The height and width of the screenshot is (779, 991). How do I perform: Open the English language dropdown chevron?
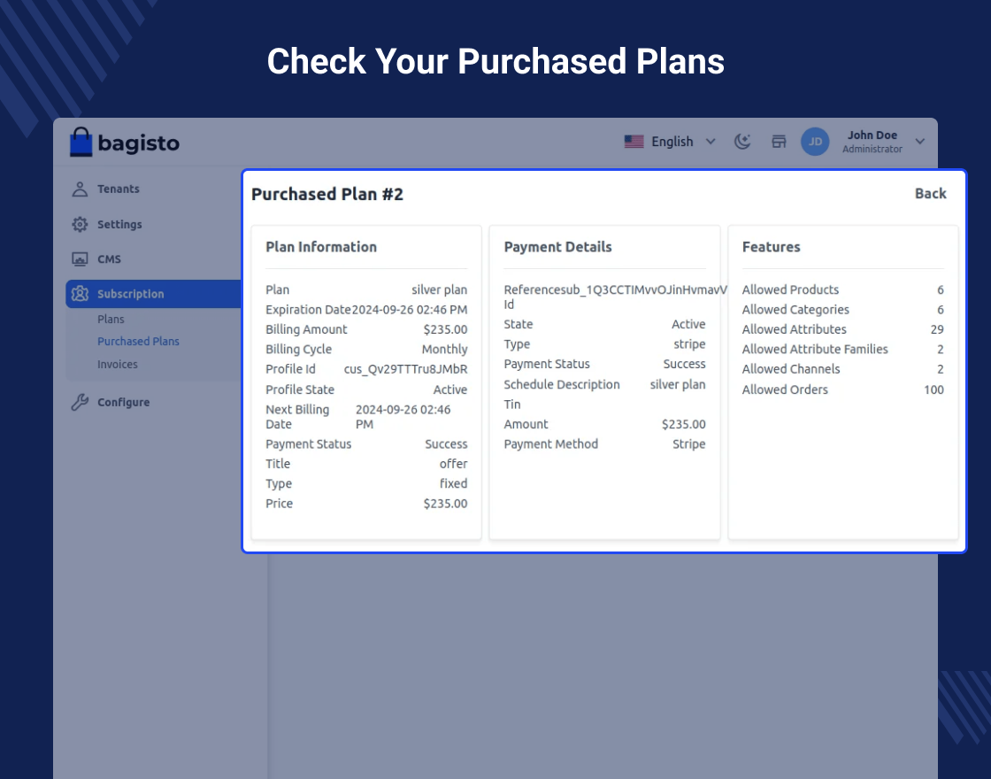click(x=711, y=142)
